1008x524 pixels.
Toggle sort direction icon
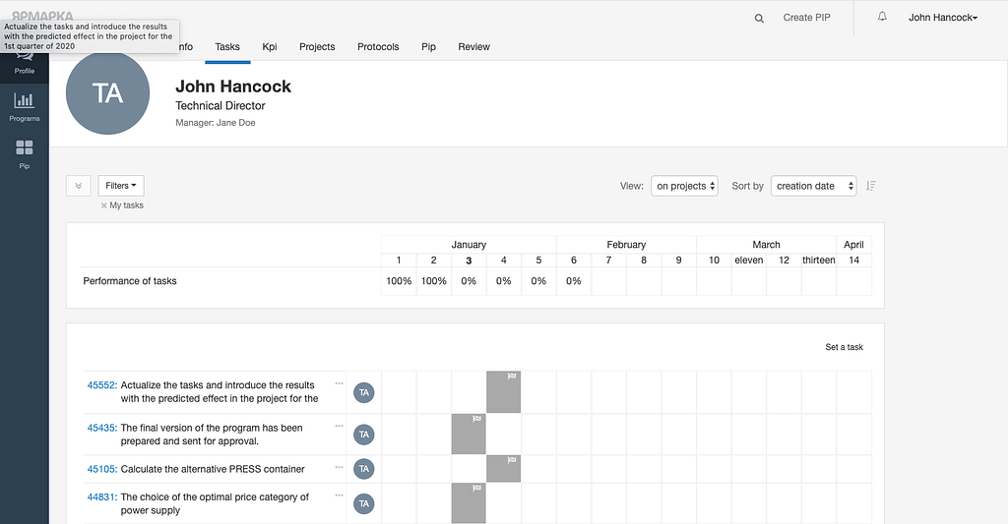(x=871, y=186)
